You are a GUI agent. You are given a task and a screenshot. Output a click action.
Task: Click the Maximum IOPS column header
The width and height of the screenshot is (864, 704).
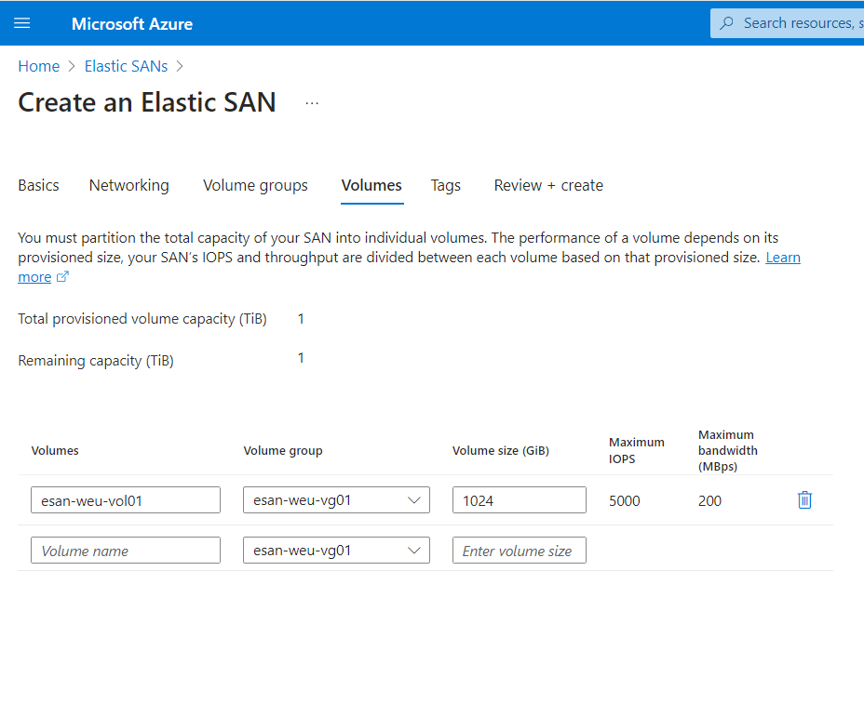coord(637,450)
